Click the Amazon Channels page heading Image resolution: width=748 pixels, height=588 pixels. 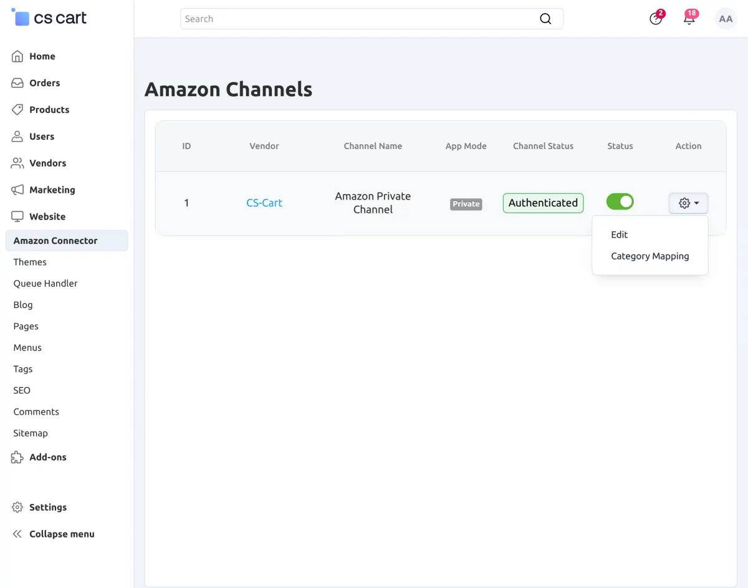coord(228,89)
